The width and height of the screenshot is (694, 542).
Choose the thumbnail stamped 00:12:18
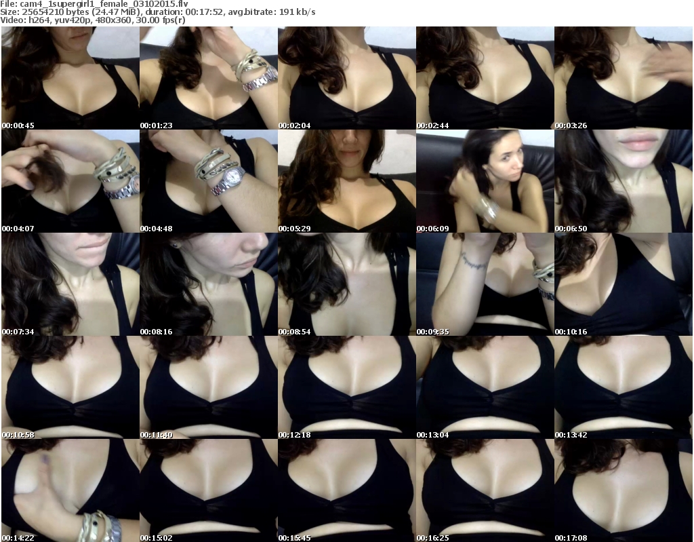[346, 387]
